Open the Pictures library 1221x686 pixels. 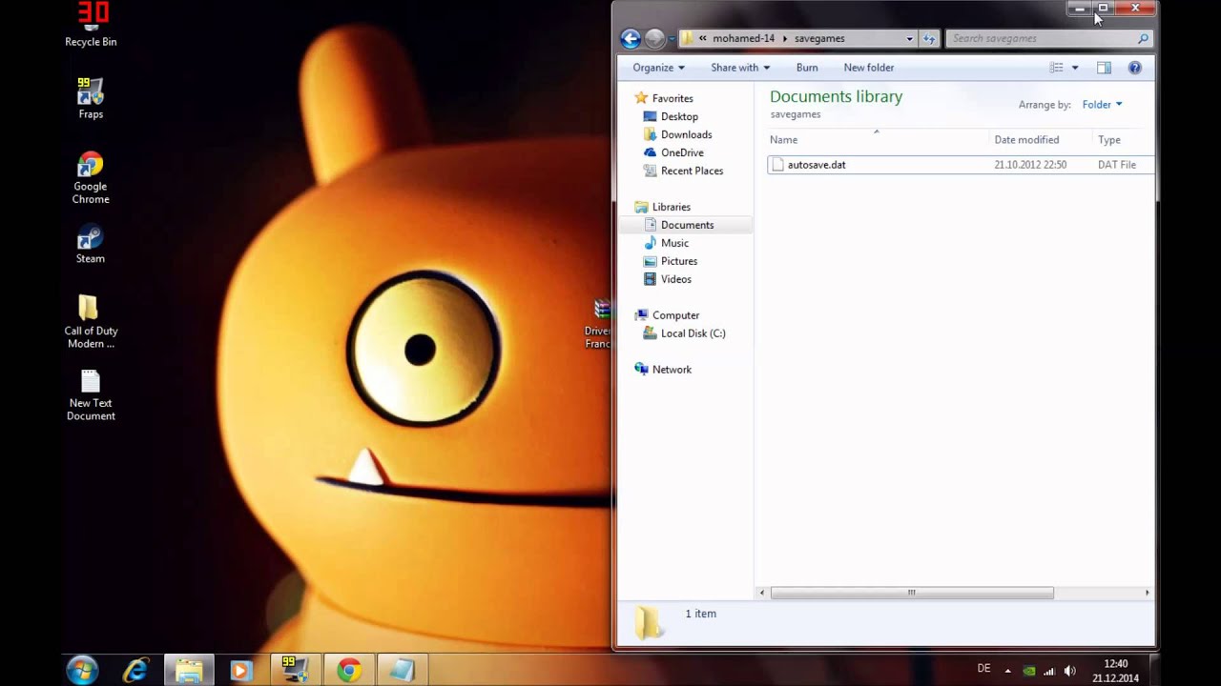[x=679, y=261]
